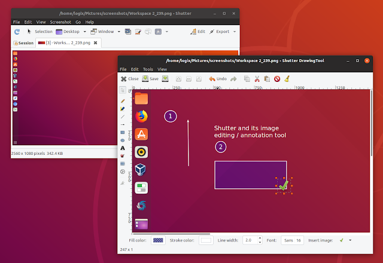Open the Tools menu in DrawingTool
The height and width of the screenshot is (263, 383).
point(148,69)
